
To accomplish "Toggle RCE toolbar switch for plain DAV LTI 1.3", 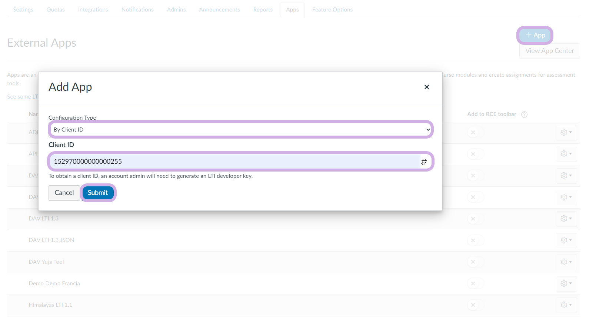I will (476, 219).
